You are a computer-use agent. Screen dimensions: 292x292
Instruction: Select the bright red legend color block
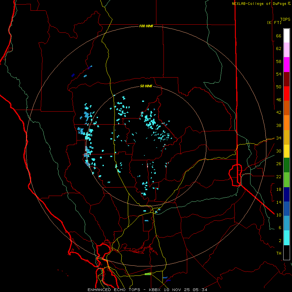[286, 94]
